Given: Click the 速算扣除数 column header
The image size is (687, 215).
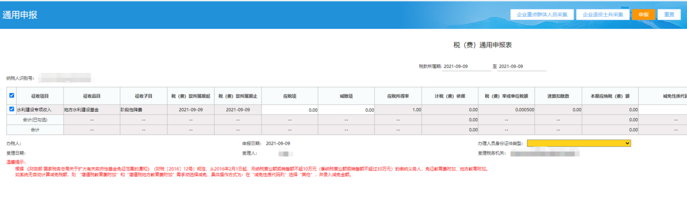Looking at the screenshot, I should pos(558,96).
